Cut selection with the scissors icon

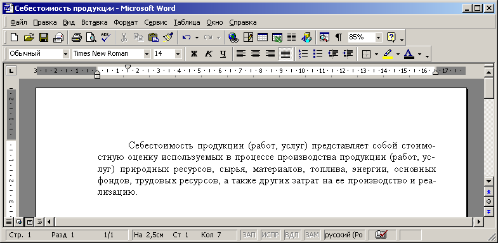point(124,37)
